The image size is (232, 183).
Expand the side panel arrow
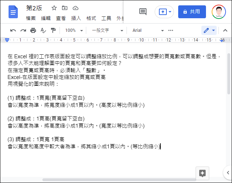(228, 173)
